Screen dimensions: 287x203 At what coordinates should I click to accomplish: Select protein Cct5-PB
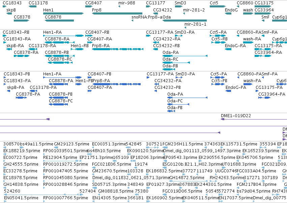coord(219,81)
